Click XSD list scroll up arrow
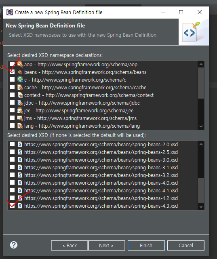Screen dimensions: 217x259 click(201, 144)
